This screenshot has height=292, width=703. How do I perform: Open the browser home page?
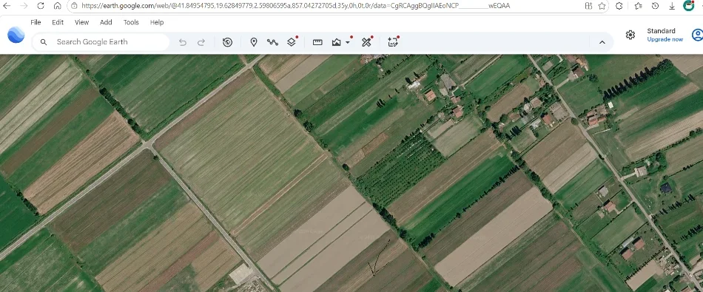(58, 6)
